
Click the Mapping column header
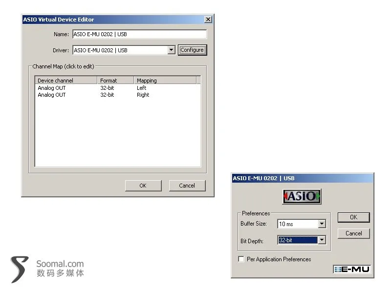coord(165,81)
